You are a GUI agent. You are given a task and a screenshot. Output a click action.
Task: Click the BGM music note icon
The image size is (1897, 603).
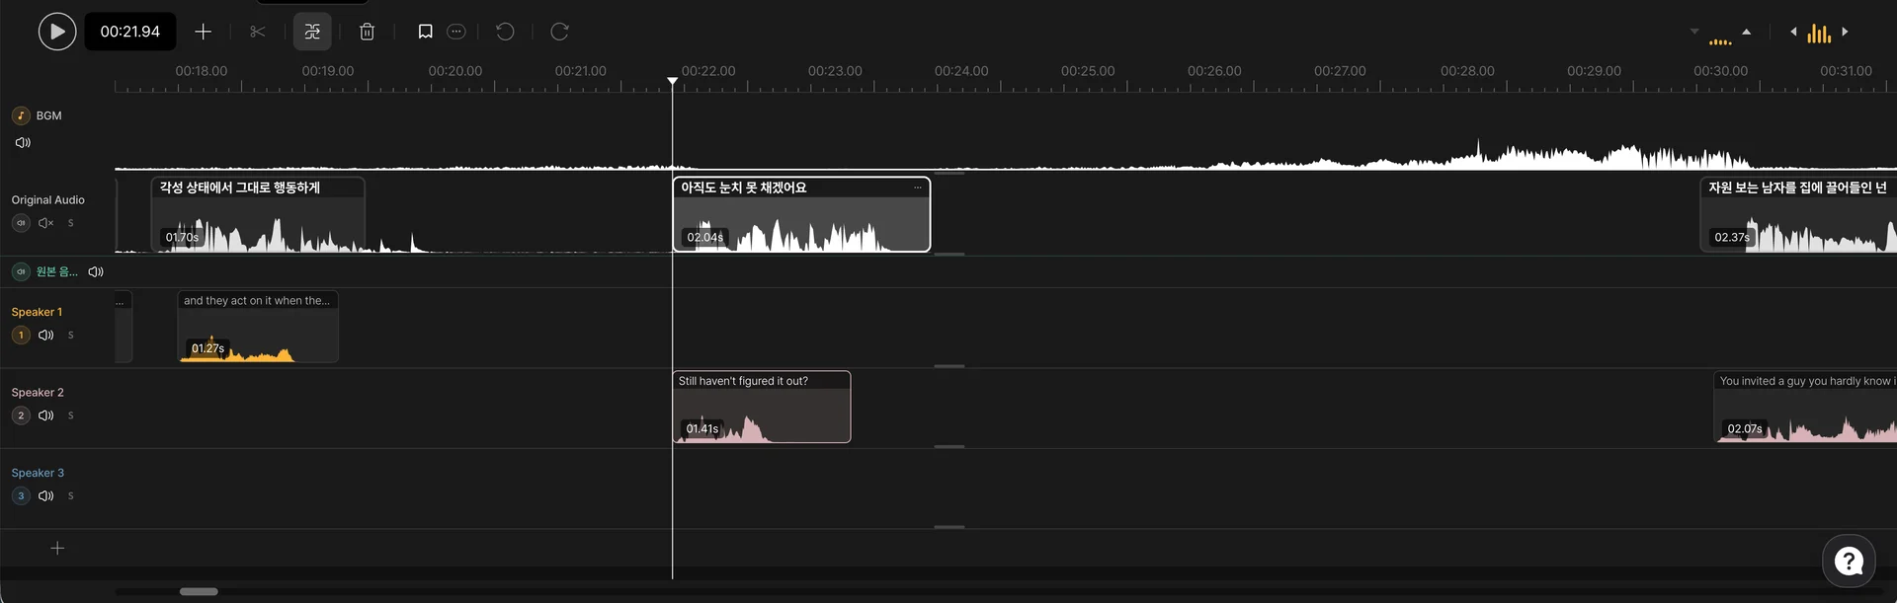click(21, 115)
